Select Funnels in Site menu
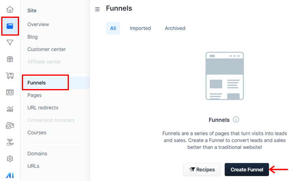Viewport: 308px width, 181px height. pos(36,83)
